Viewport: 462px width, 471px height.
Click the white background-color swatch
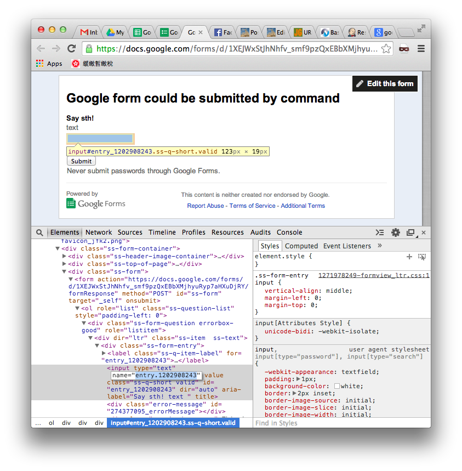pyautogui.click(x=337, y=387)
